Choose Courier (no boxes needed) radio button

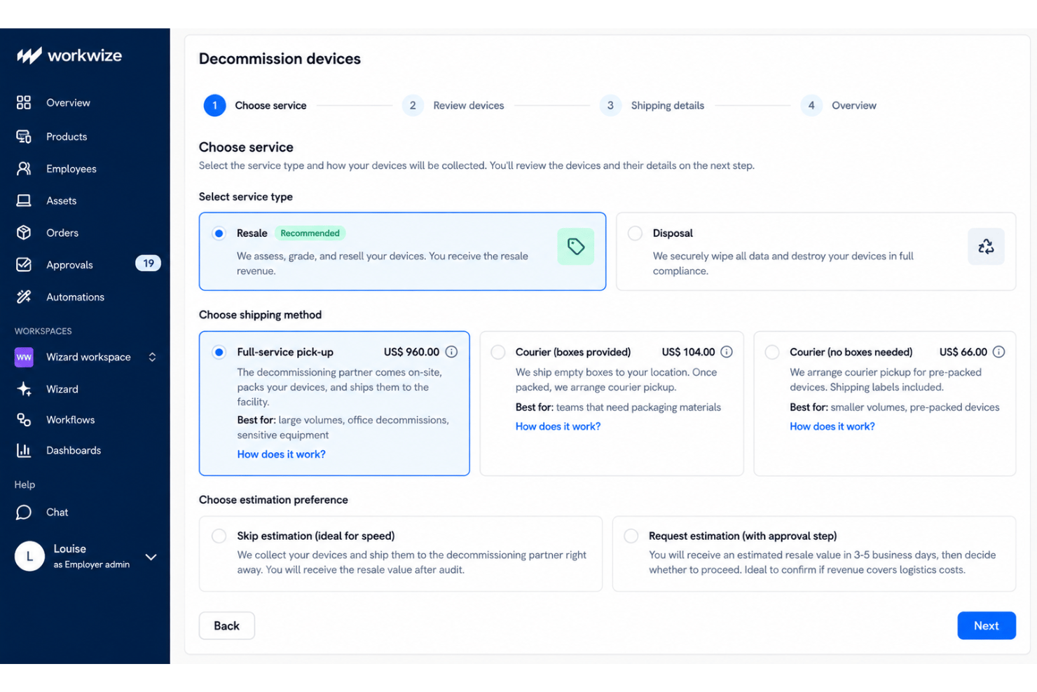(x=772, y=352)
